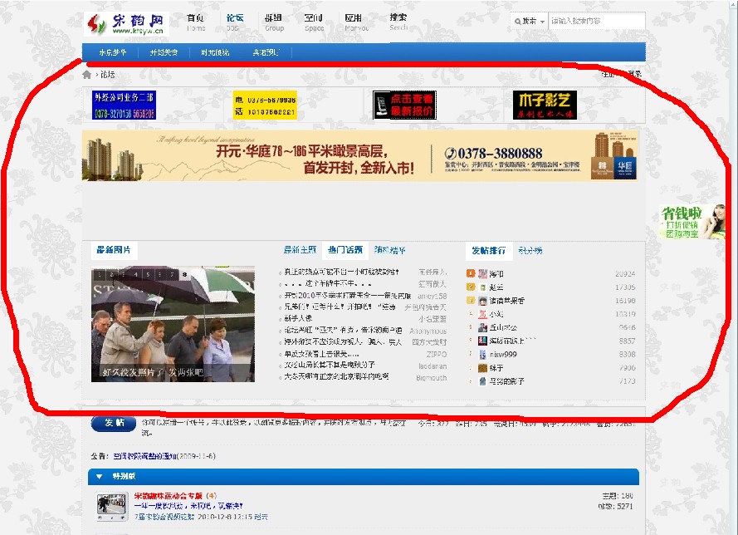Image resolution: width=738 pixels, height=535 pixels.
Task: Select slide number 1 in photo slideshow
Action: pos(100,274)
